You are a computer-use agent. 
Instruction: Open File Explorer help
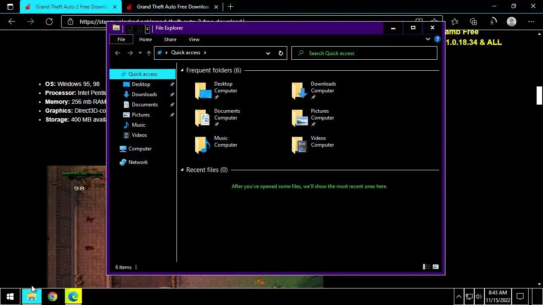click(437, 39)
